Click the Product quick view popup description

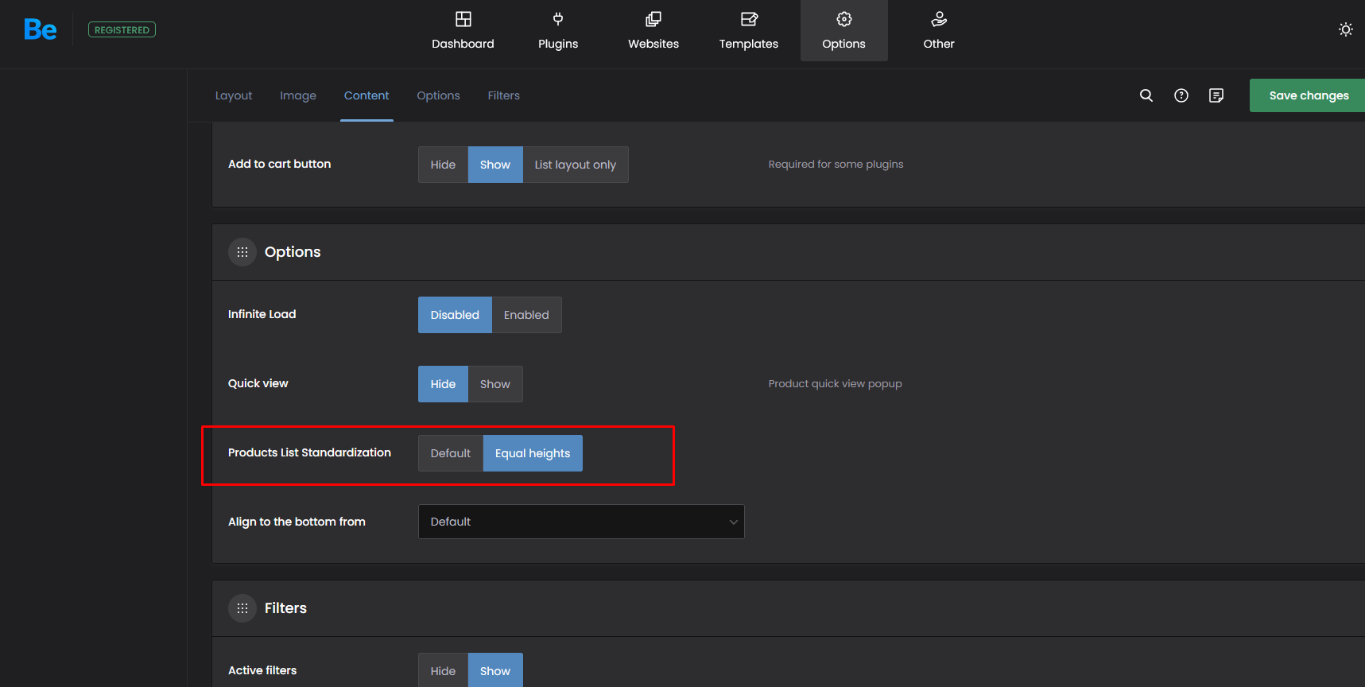click(835, 384)
